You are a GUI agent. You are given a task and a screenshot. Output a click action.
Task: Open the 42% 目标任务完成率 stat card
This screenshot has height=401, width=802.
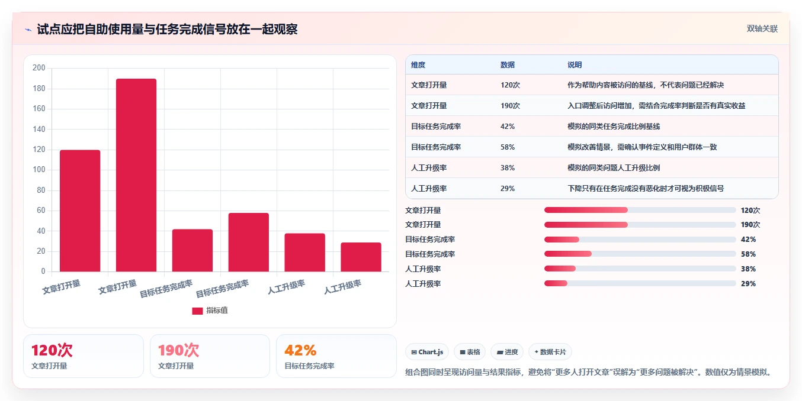[336, 356]
